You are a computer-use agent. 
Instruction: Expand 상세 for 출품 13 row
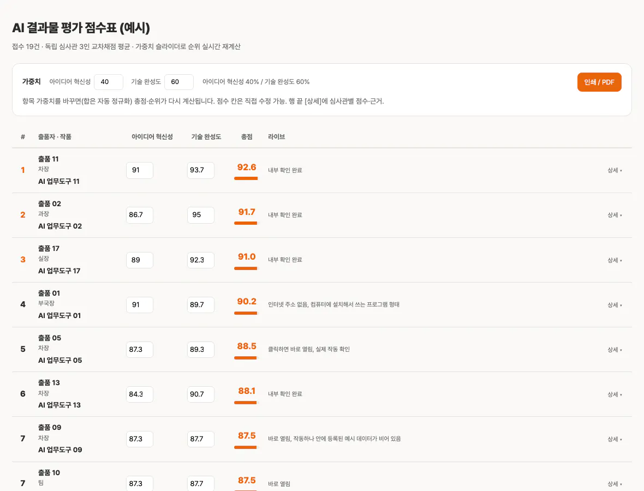[x=615, y=394]
